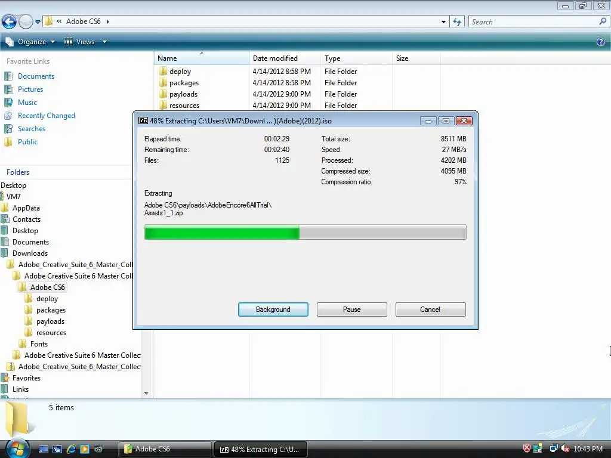Open the Organize menu

point(30,42)
